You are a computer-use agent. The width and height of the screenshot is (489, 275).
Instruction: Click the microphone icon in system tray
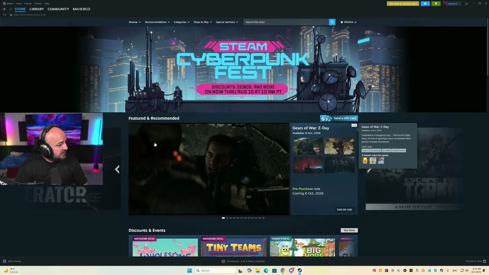pos(448,270)
